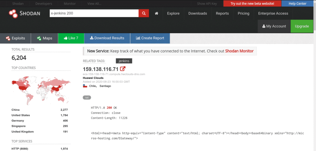Select the jenkins related tag
Screen dimensions: 316x151
pos(124,61)
